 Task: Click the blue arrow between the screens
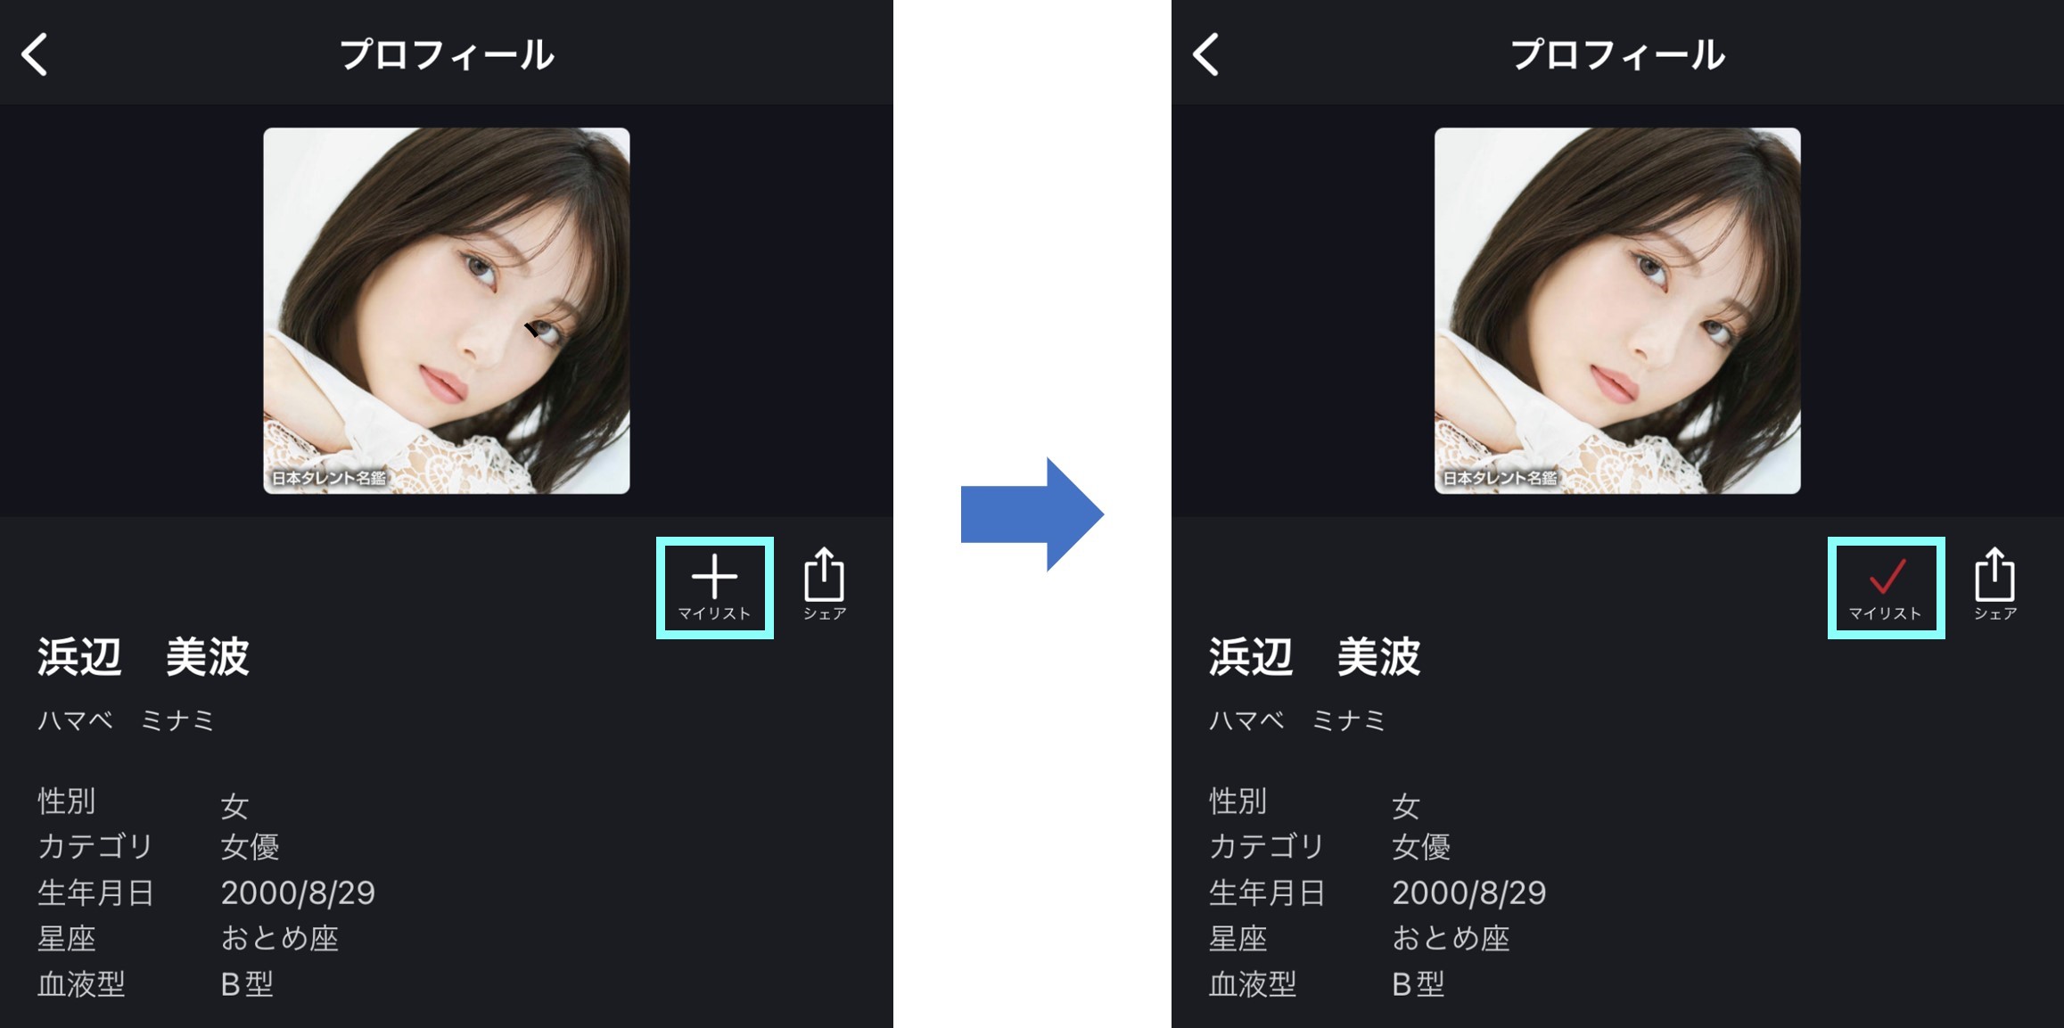pos(1032,514)
